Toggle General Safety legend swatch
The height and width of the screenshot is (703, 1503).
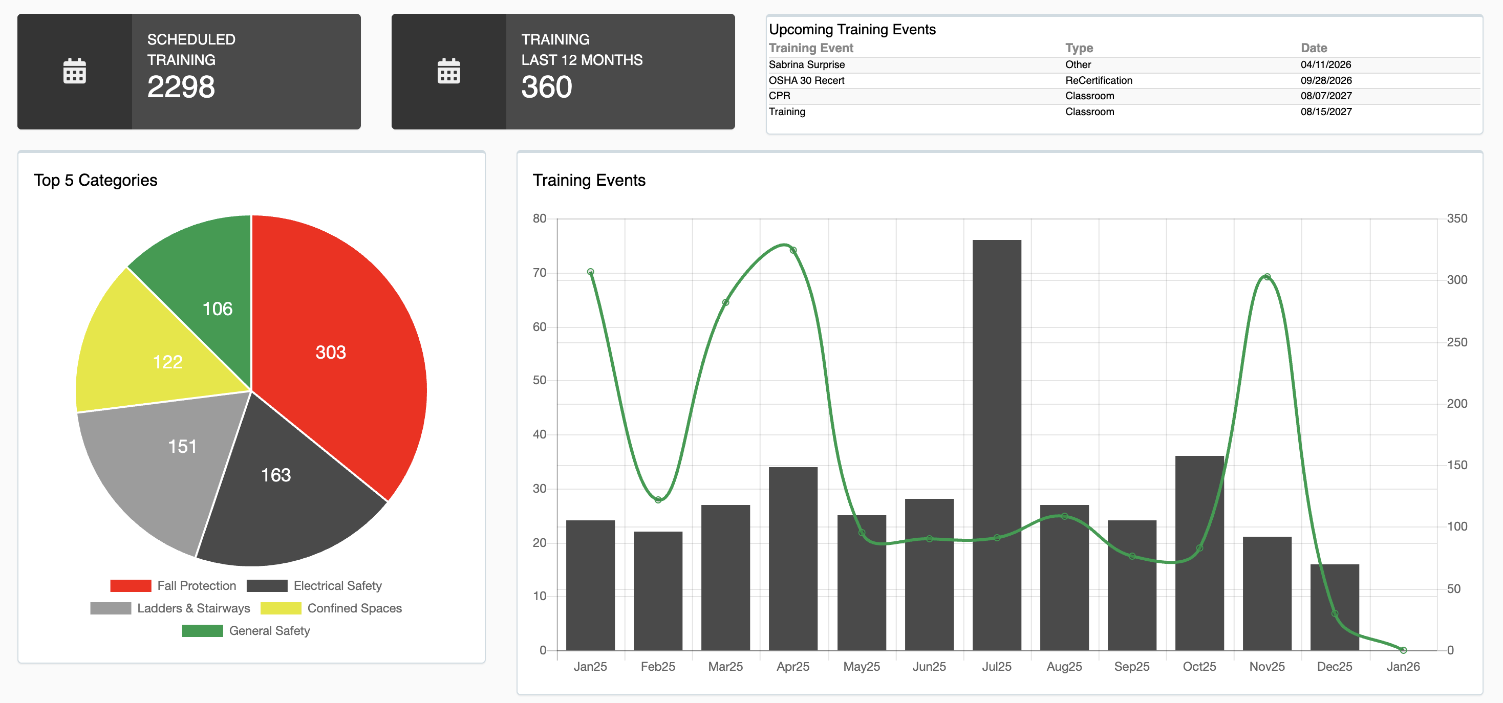(x=202, y=631)
